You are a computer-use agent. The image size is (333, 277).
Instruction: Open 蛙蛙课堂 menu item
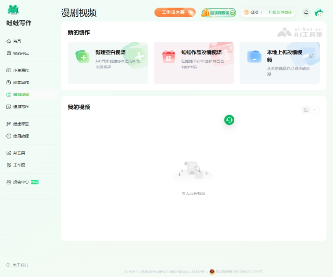coord(21,124)
